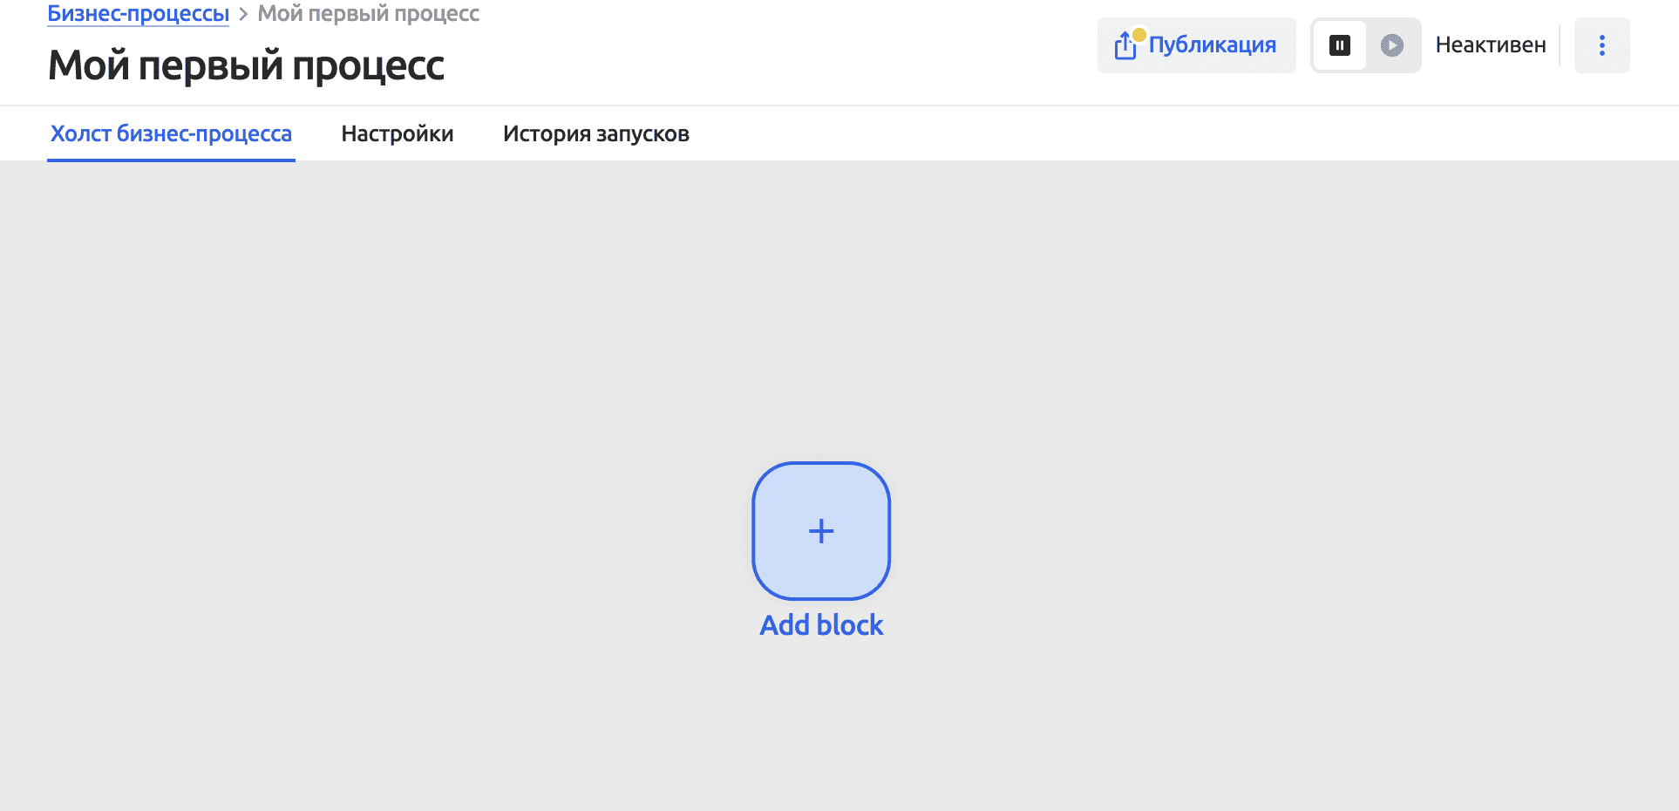The image size is (1679, 811).
Task: Open the История запусков tab
Action: (595, 133)
